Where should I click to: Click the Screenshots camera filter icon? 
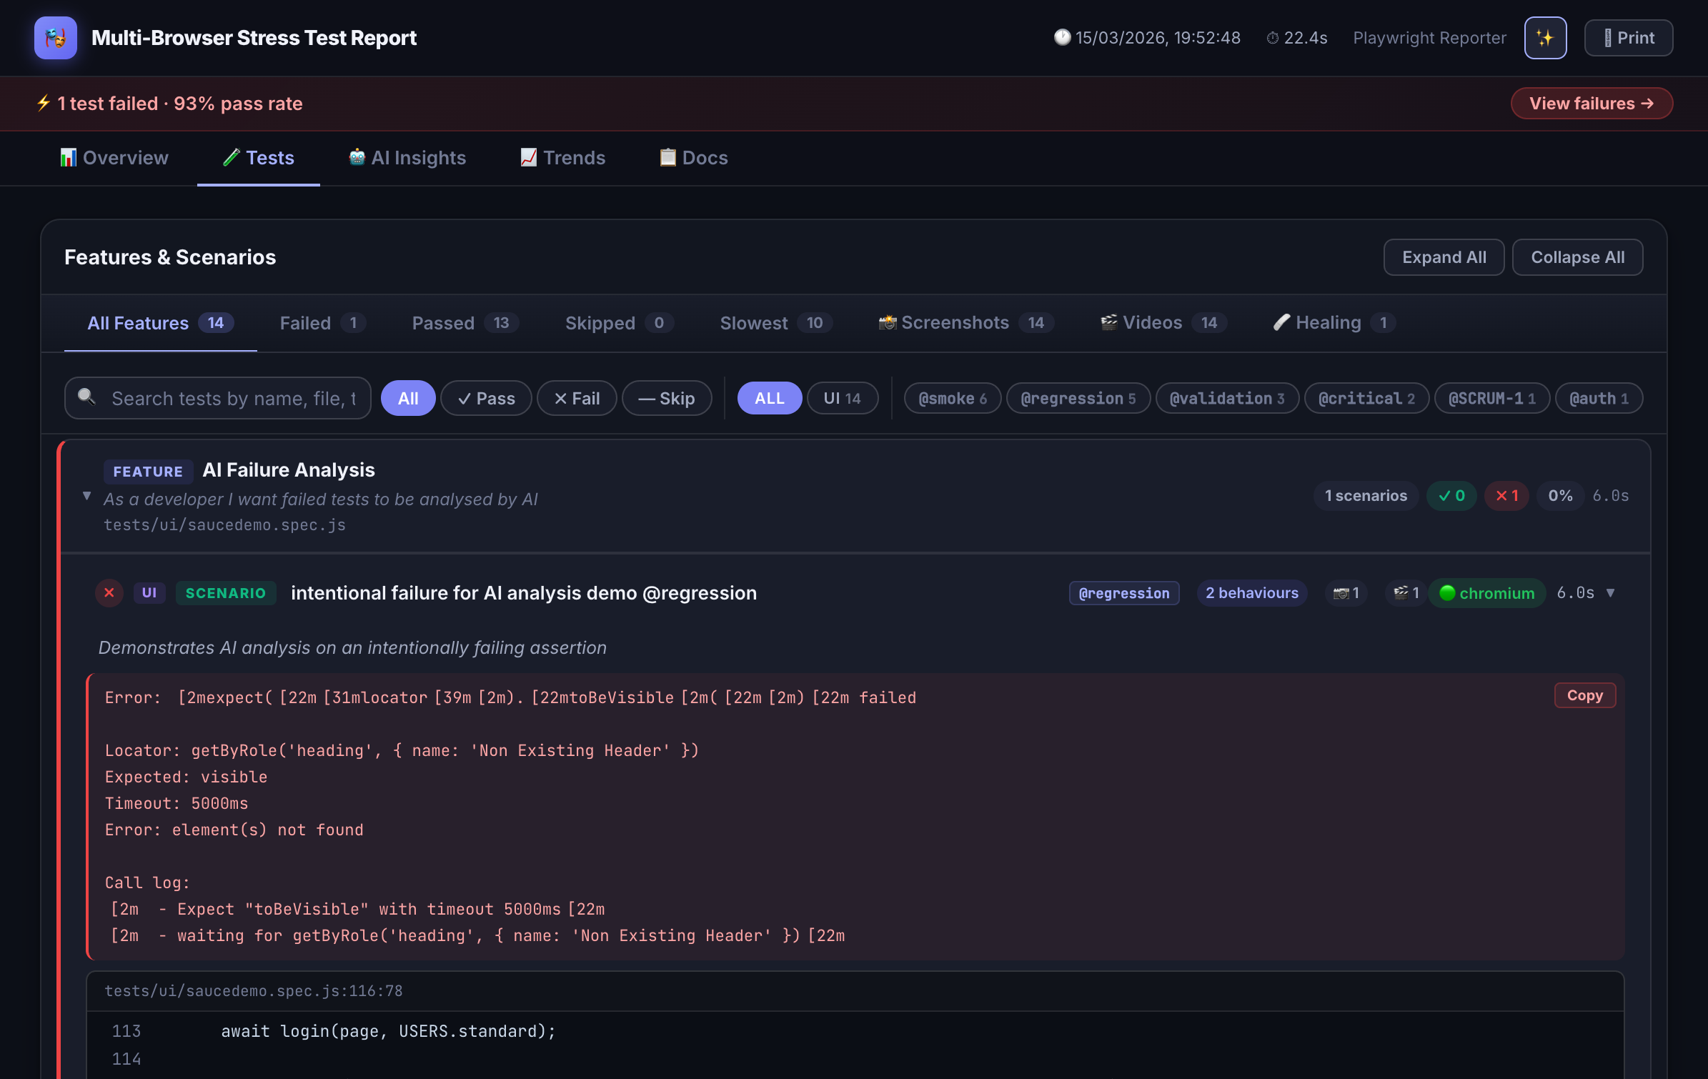pyautogui.click(x=888, y=322)
